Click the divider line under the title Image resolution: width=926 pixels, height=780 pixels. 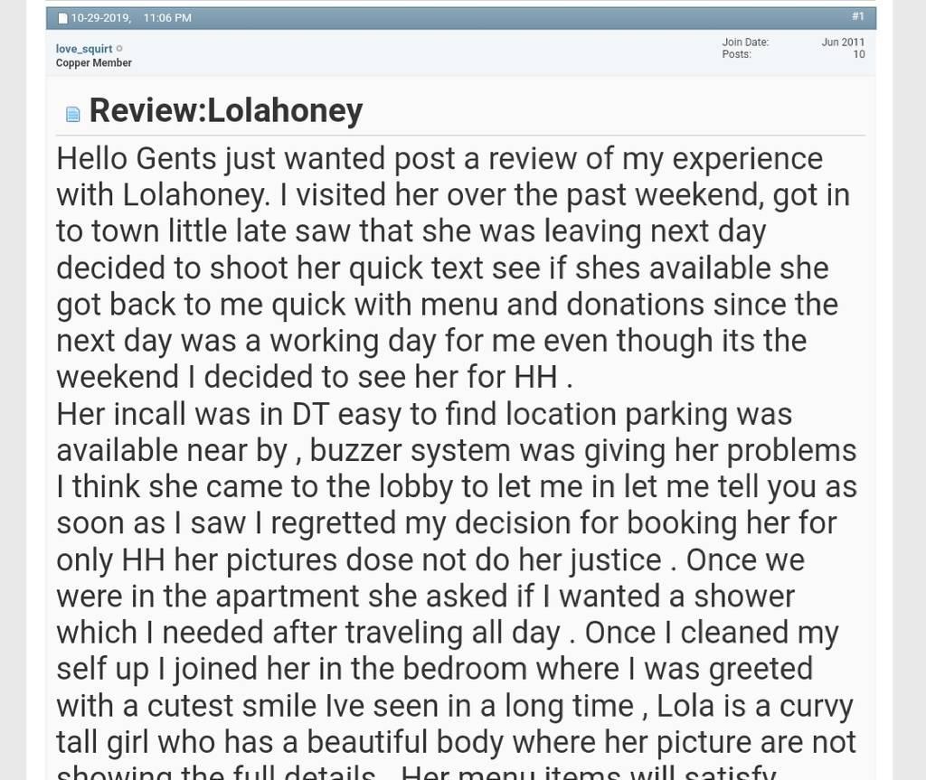click(461, 136)
